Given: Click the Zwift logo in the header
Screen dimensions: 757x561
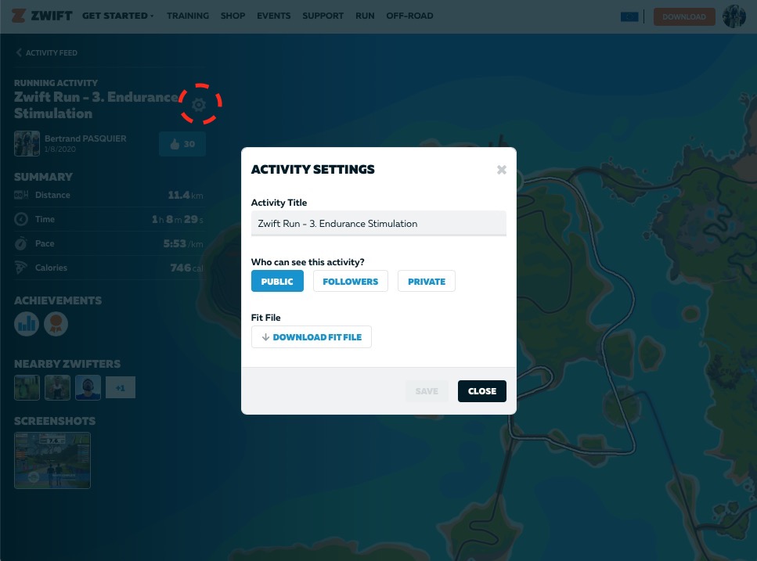Looking at the screenshot, I should (x=42, y=16).
